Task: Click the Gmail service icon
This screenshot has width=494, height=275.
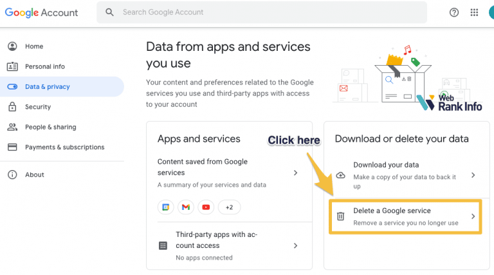Action: click(x=186, y=207)
